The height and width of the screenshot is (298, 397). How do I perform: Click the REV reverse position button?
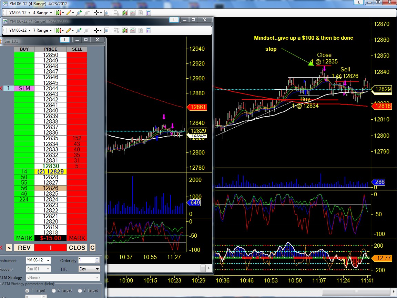(x=24, y=248)
